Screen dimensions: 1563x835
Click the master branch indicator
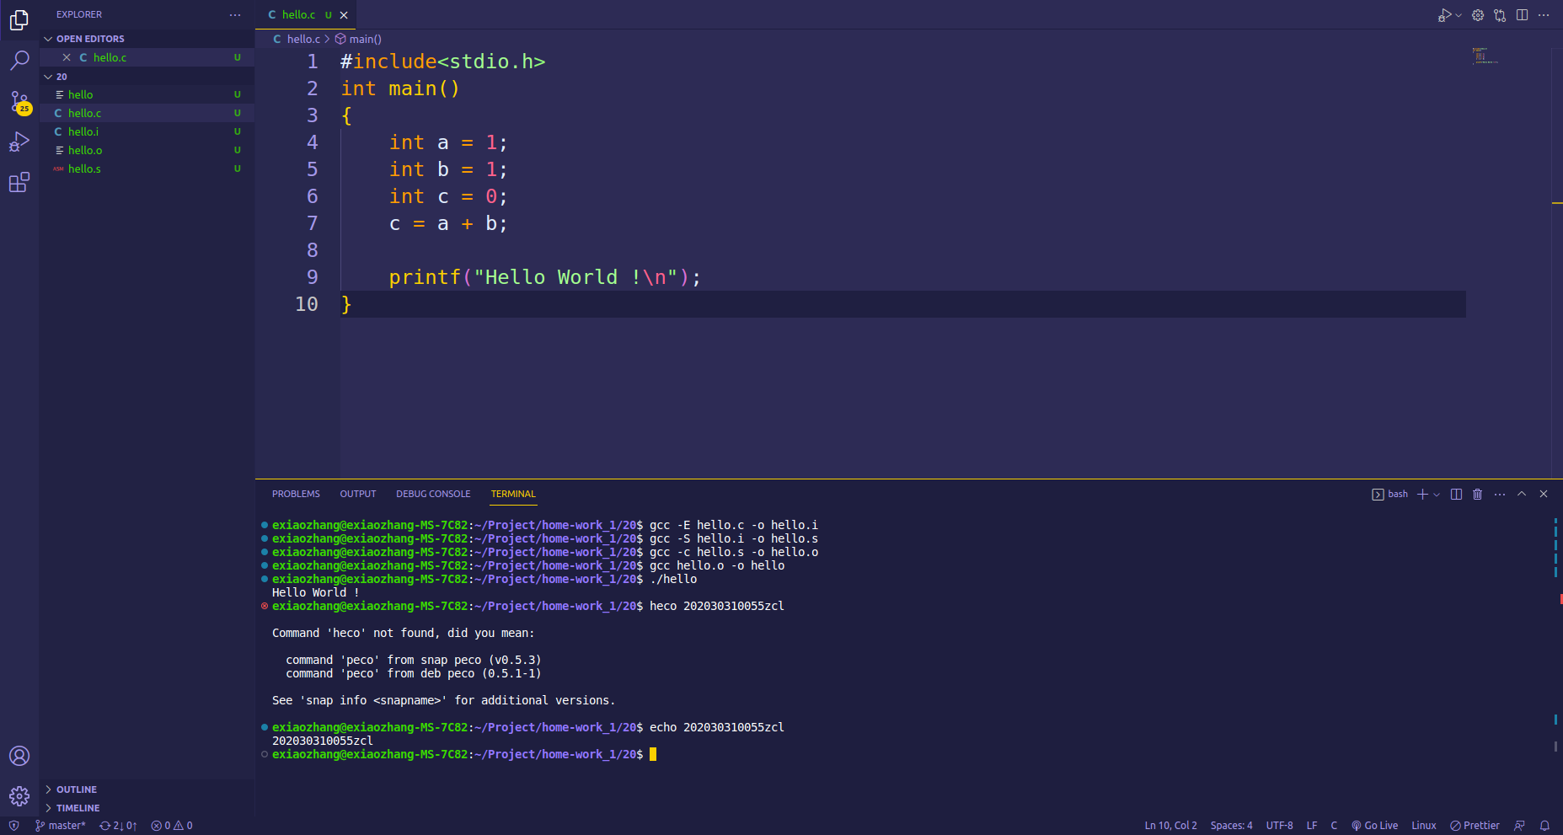click(x=61, y=826)
